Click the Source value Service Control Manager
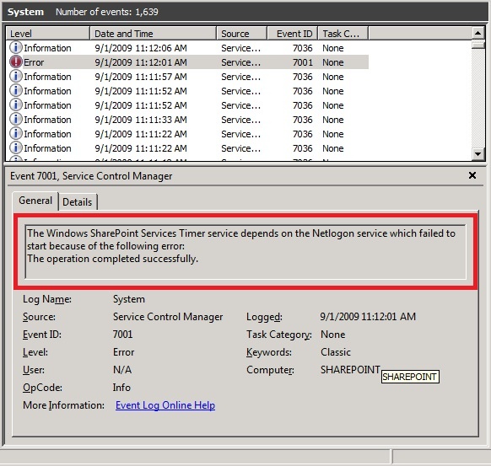Viewport: 491px width, 466px height. tap(168, 317)
